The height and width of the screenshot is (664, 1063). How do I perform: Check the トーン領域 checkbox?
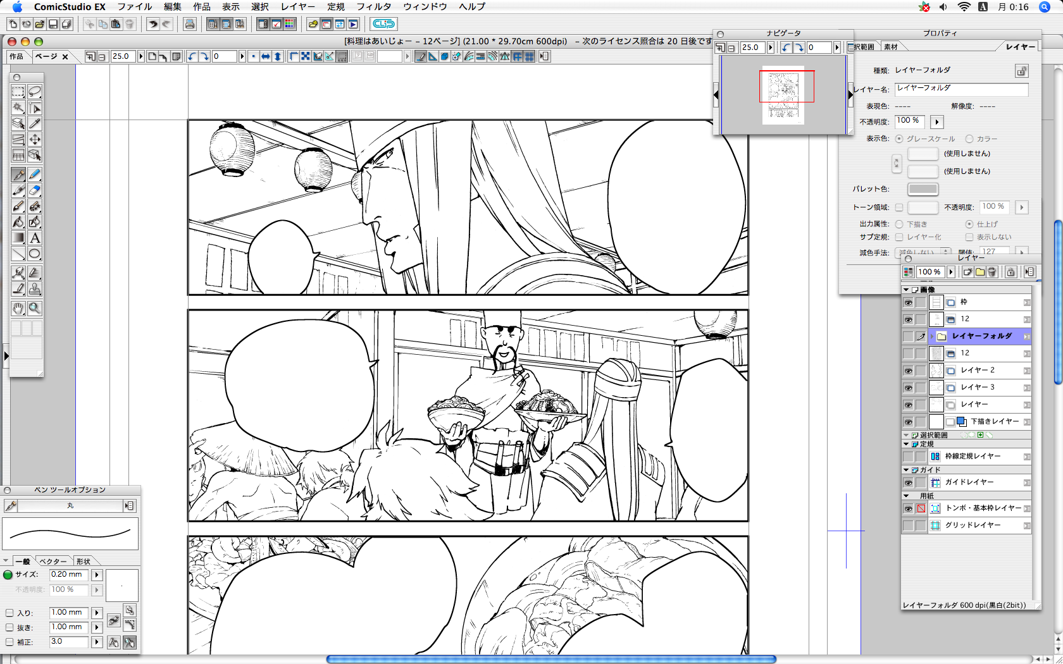(x=899, y=207)
